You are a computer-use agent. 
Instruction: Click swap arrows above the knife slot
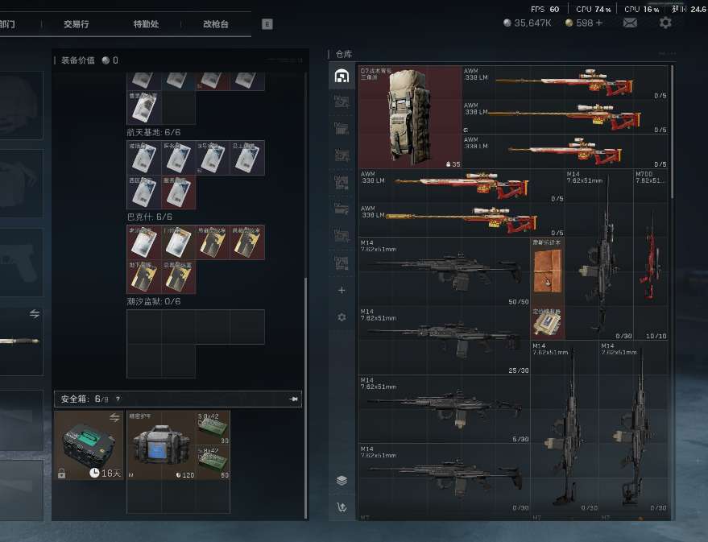pyautogui.click(x=35, y=313)
